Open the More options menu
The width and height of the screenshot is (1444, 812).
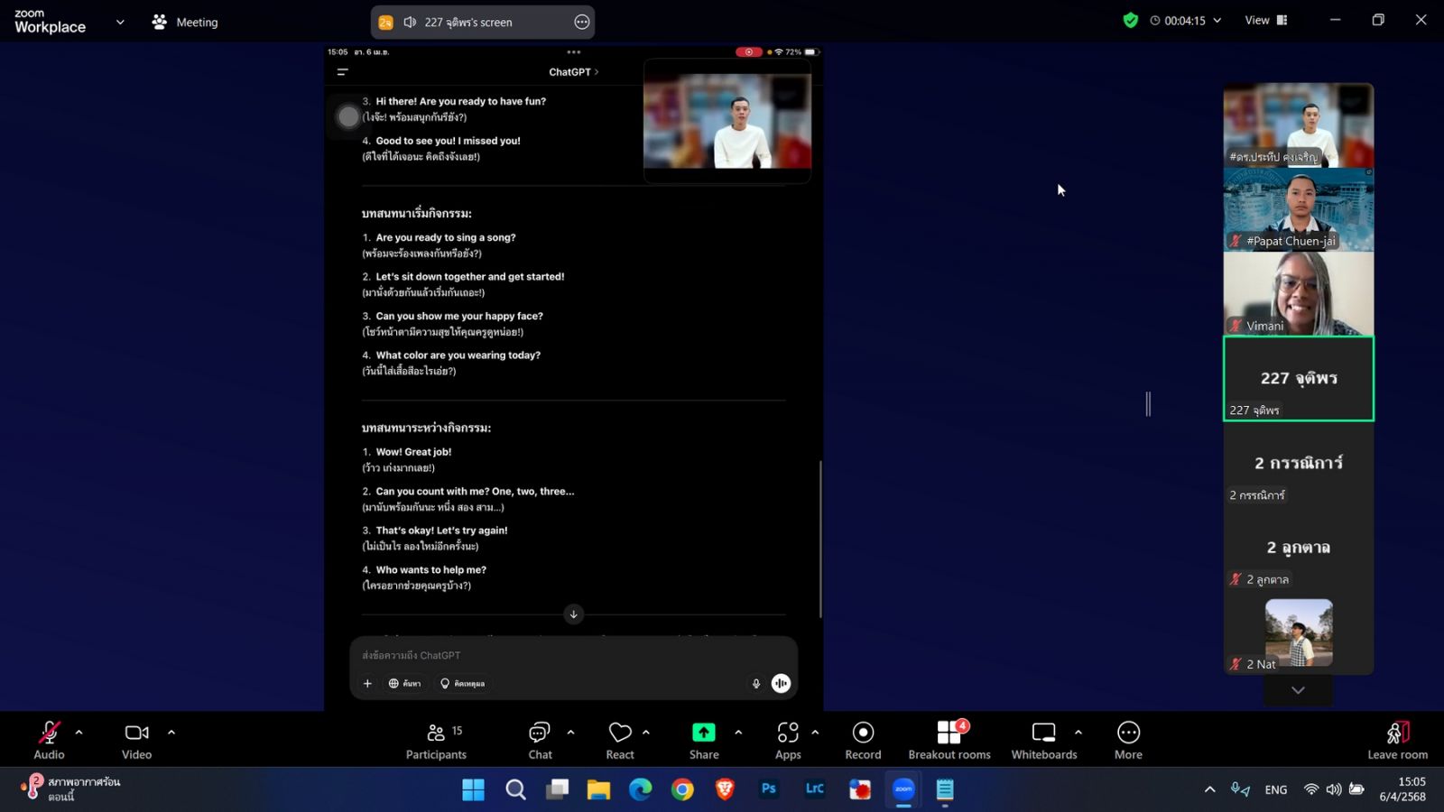coord(1127,740)
